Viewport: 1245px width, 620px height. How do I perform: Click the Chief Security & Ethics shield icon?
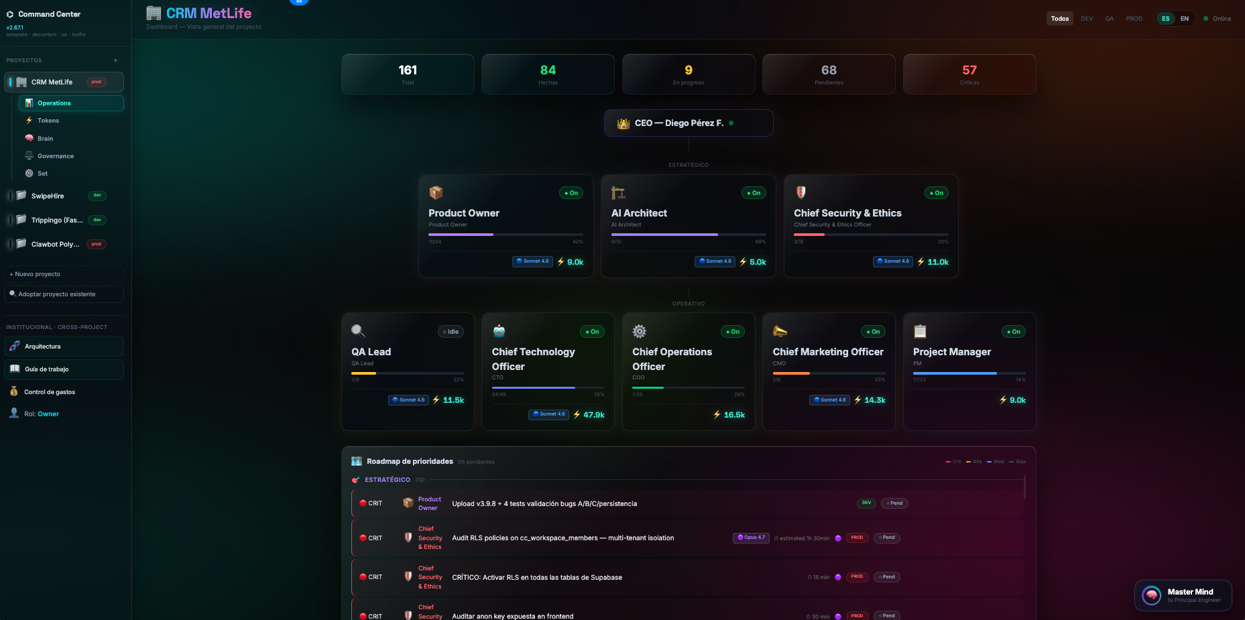coord(801,193)
